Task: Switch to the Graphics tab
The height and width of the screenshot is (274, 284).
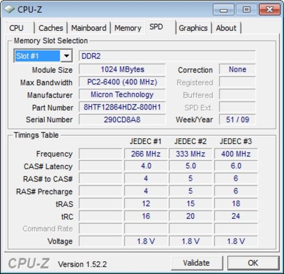Action: (x=193, y=28)
